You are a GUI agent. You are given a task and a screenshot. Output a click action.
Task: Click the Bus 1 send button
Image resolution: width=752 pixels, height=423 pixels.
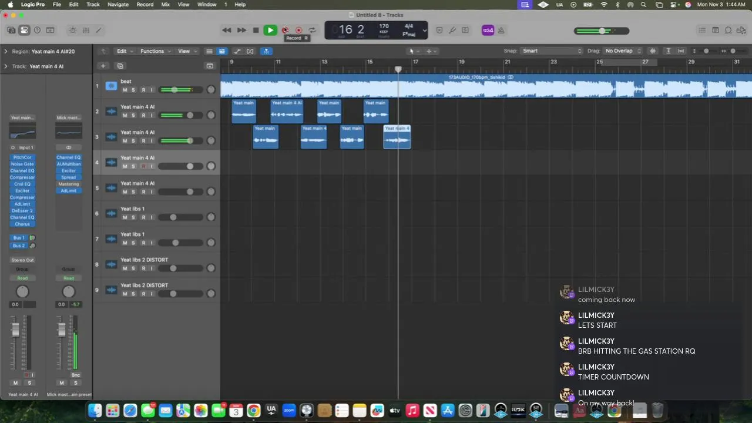19,238
